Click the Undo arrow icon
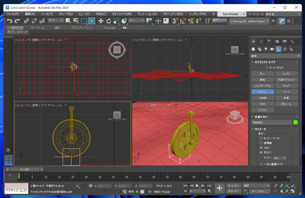The height and width of the screenshot is (198, 305). pyautogui.click(x=9, y=21)
